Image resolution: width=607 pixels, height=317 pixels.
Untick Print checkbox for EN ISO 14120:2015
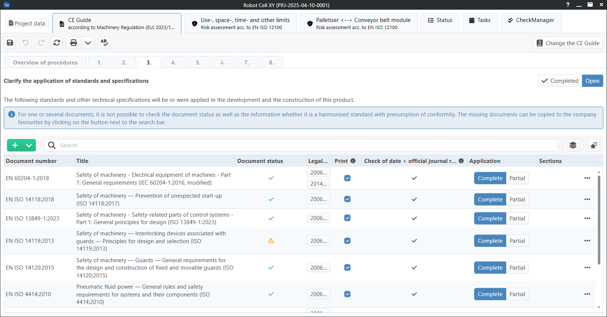348,267
